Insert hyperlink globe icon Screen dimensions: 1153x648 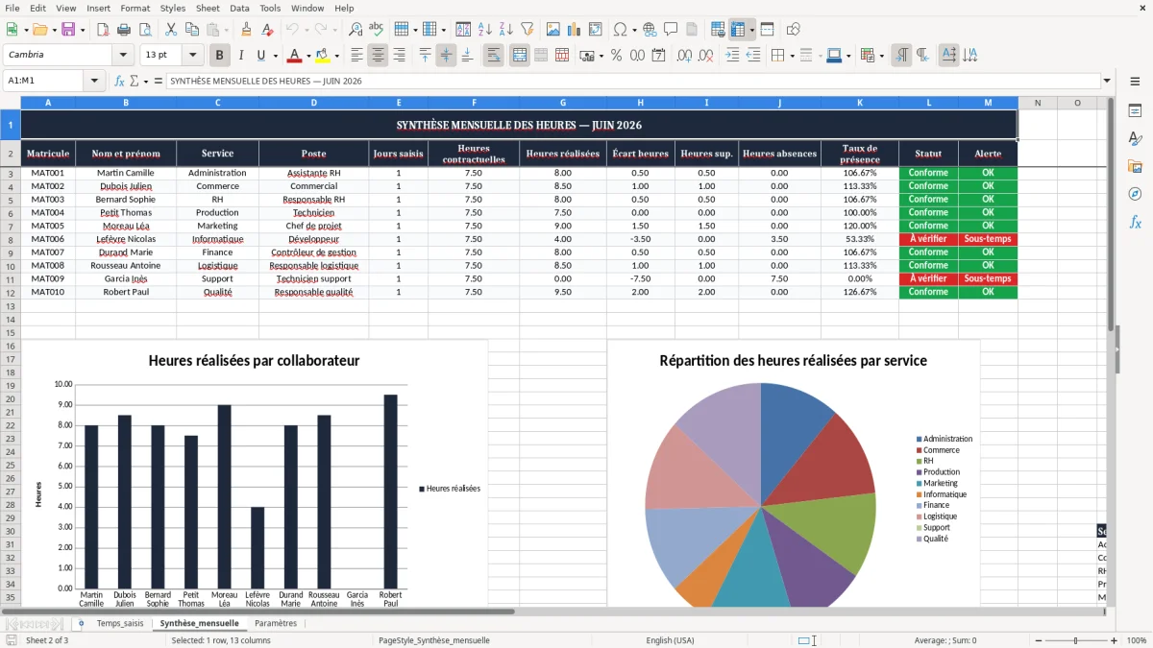point(650,30)
